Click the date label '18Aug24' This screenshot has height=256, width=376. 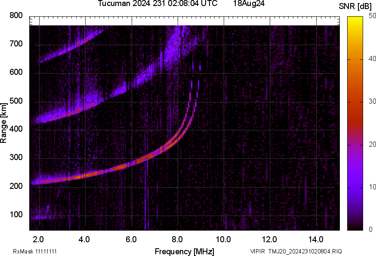click(x=249, y=3)
